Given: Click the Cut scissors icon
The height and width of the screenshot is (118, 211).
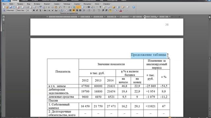Looking at the screenshot, I should click(x=49, y=7).
